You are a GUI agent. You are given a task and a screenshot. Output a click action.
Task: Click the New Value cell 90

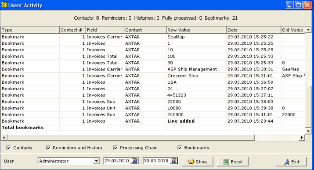196,63
